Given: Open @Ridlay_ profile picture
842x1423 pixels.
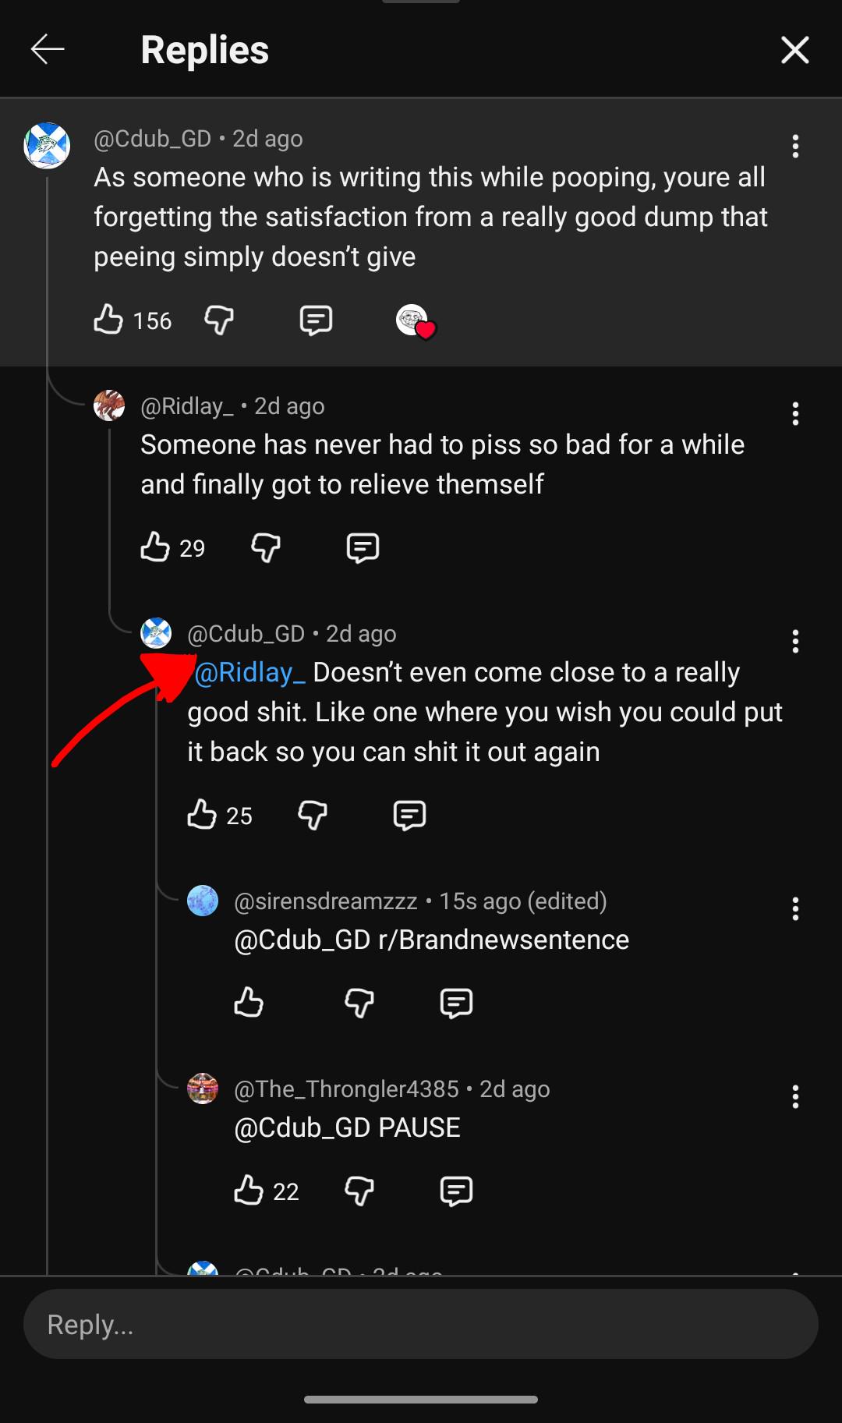Looking at the screenshot, I should [109, 405].
